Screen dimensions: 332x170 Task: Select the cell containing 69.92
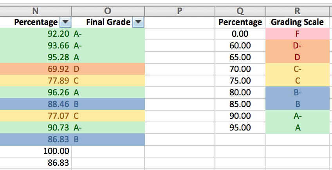click(x=36, y=69)
